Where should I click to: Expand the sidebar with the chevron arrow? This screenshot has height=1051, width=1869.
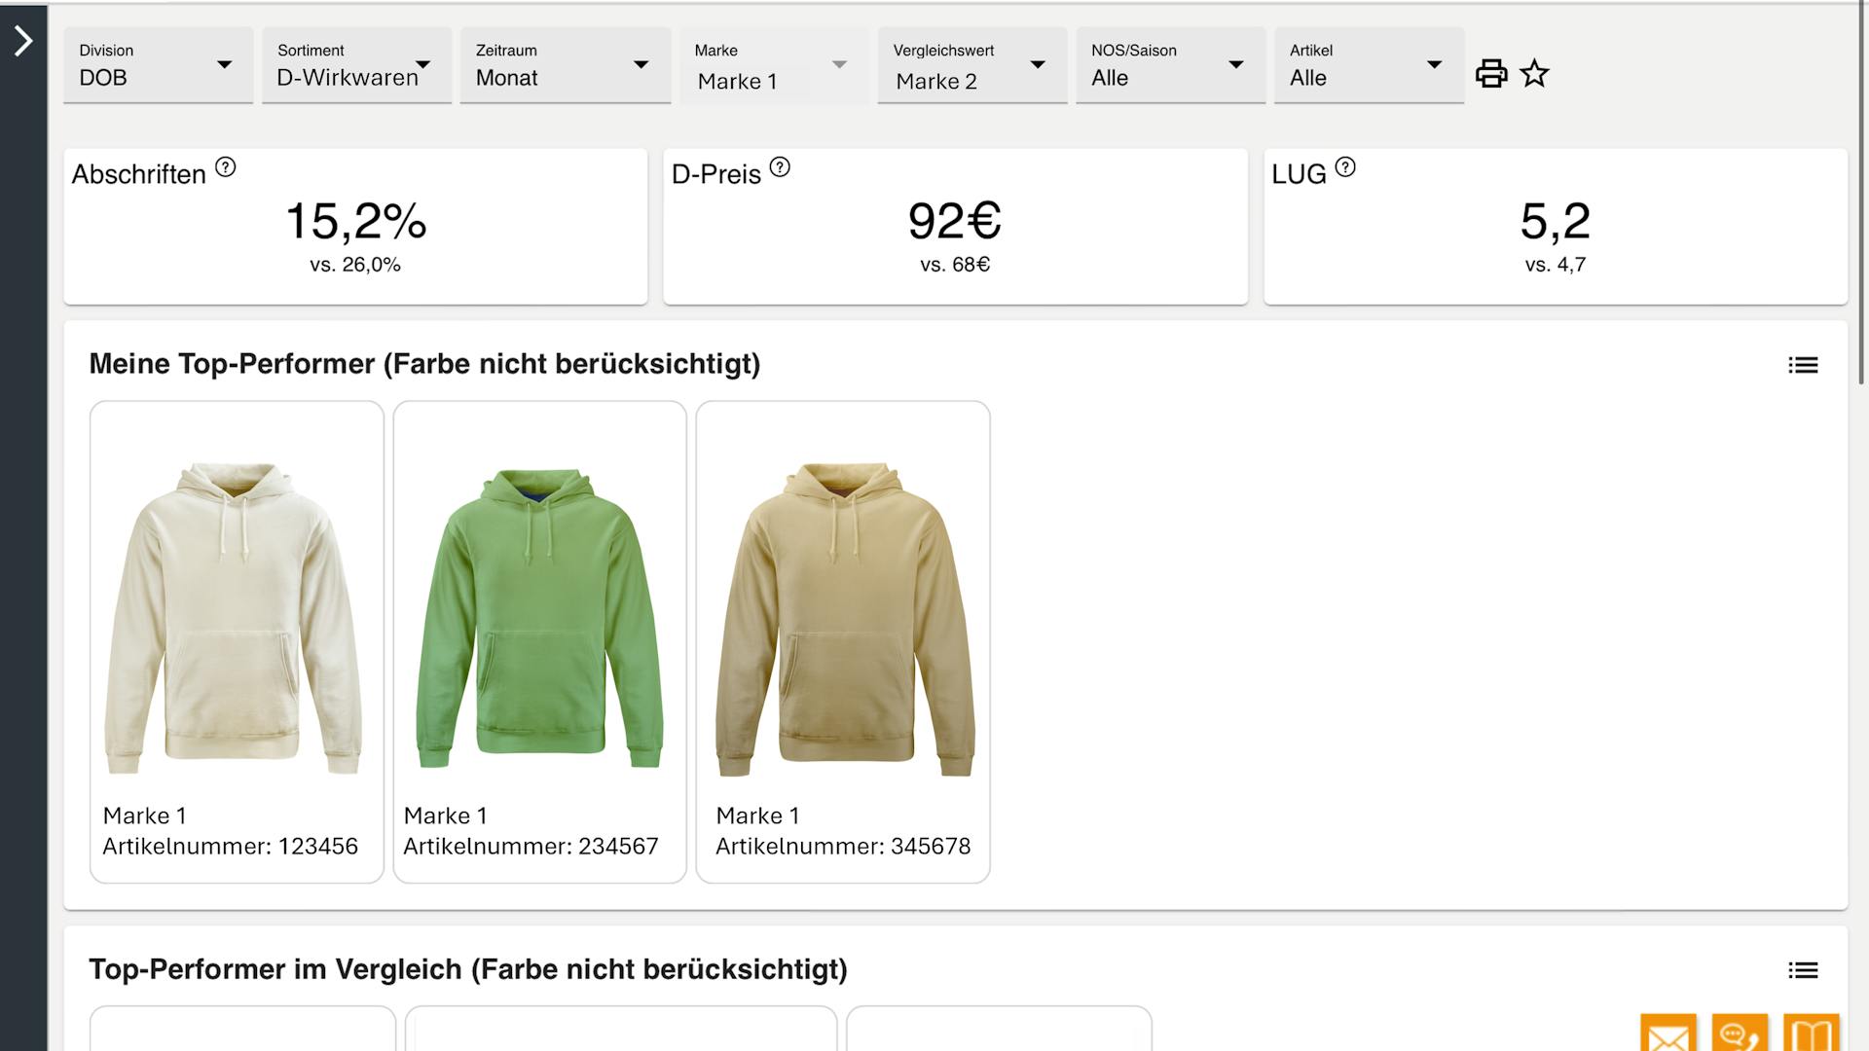coord(23,41)
